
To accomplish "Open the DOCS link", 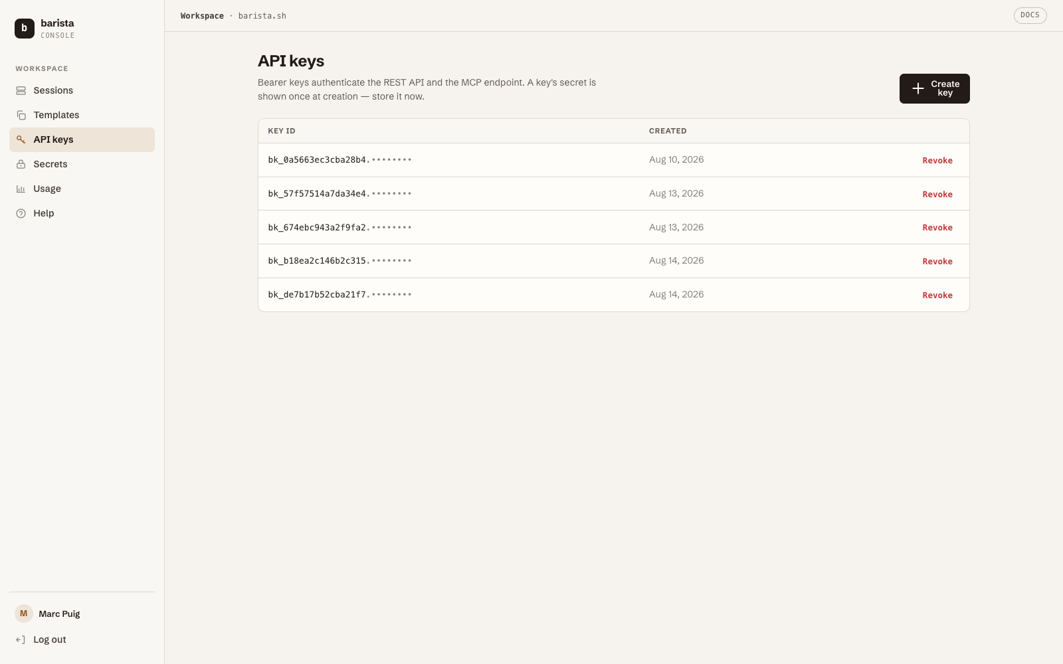I will [1030, 15].
